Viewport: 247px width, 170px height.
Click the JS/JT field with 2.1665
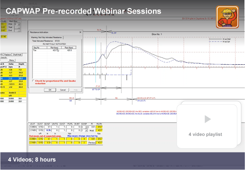[33, 130]
